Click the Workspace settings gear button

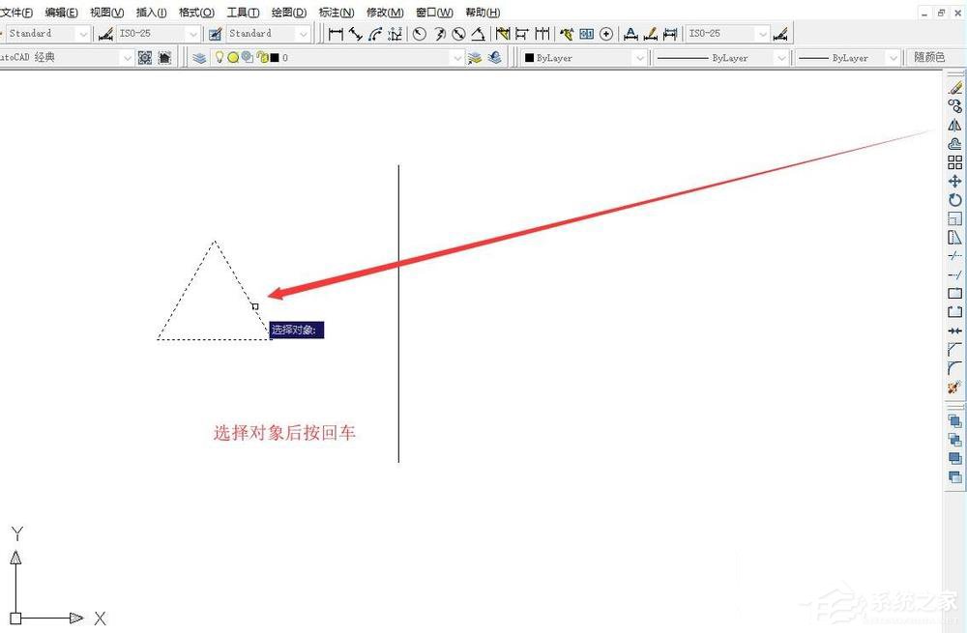coord(145,58)
